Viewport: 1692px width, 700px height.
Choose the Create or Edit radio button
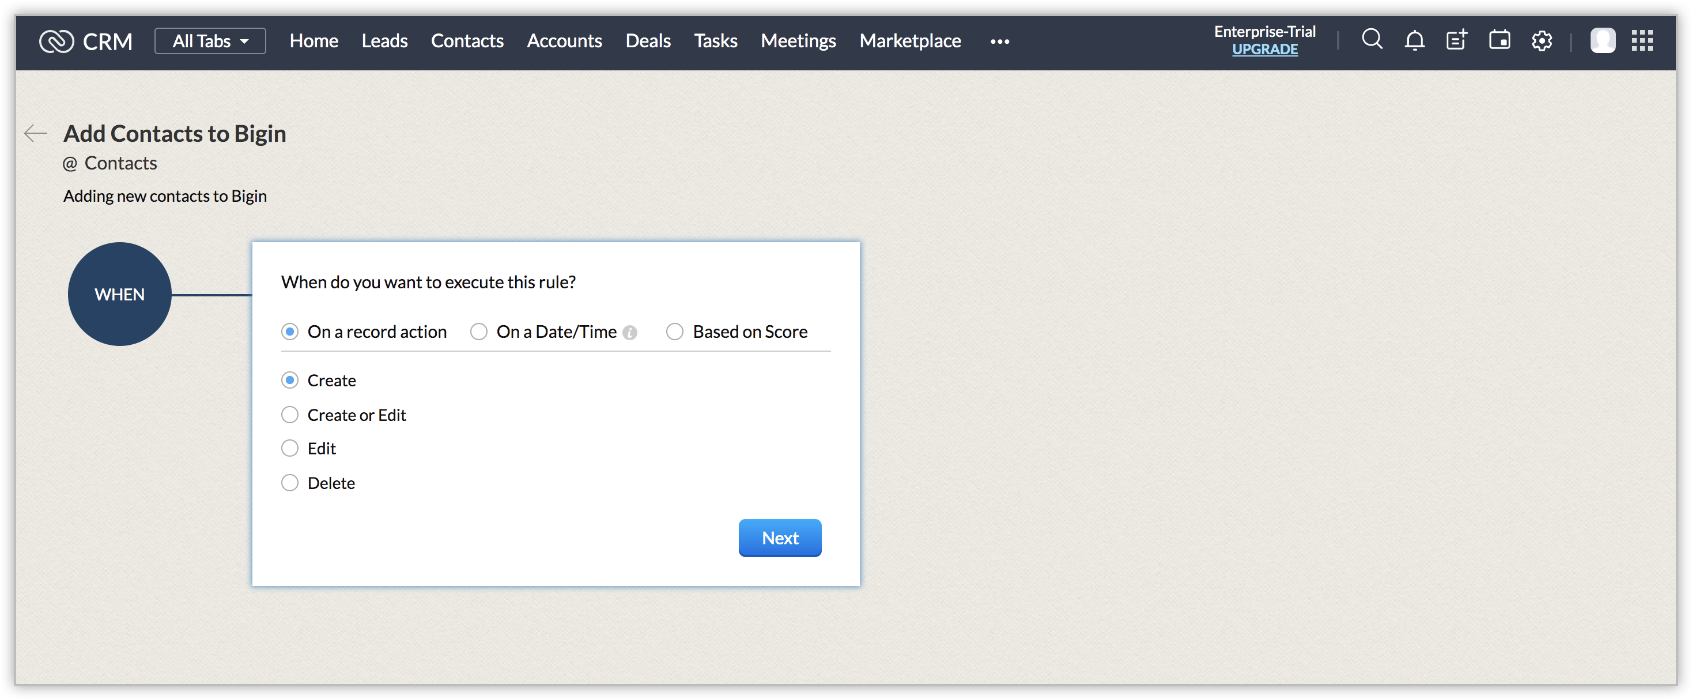coord(290,415)
